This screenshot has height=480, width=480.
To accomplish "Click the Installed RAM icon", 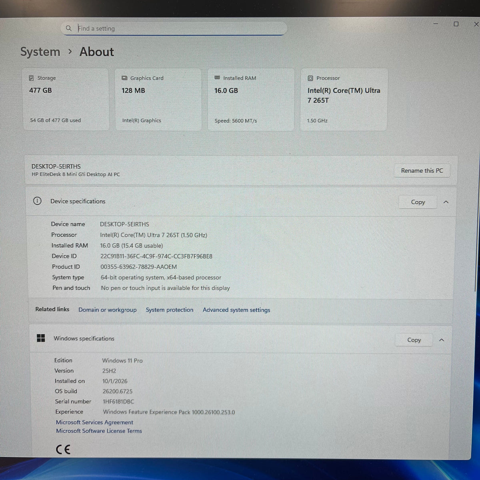I will pyautogui.click(x=217, y=78).
